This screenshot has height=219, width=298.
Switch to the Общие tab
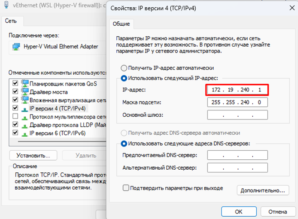click(x=121, y=24)
